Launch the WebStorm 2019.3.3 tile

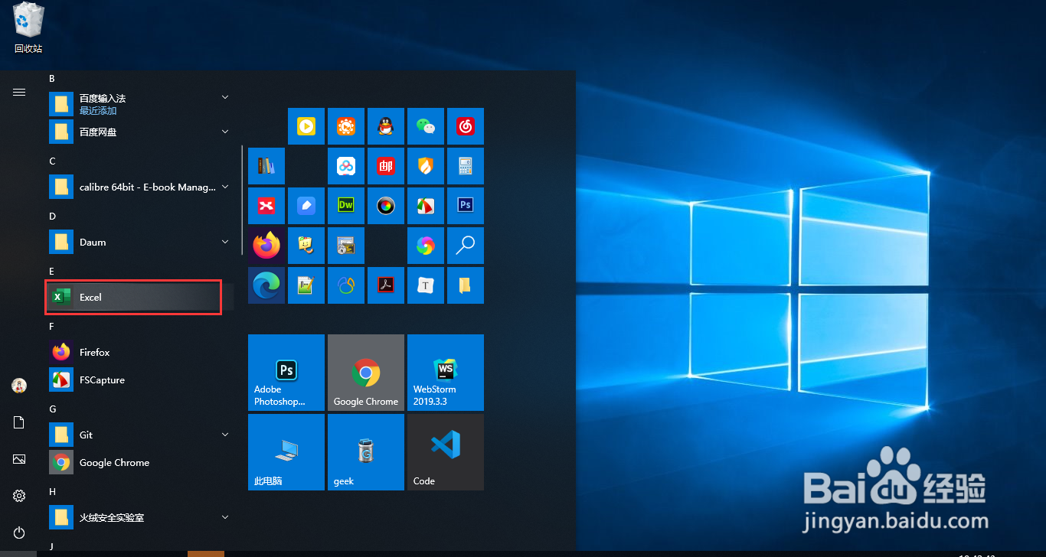click(446, 373)
